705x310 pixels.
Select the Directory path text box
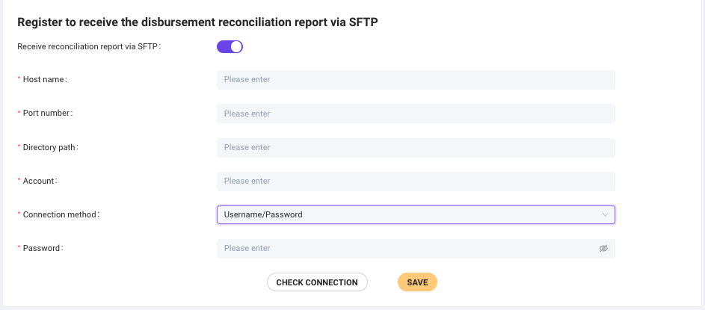(x=415, y=148)
